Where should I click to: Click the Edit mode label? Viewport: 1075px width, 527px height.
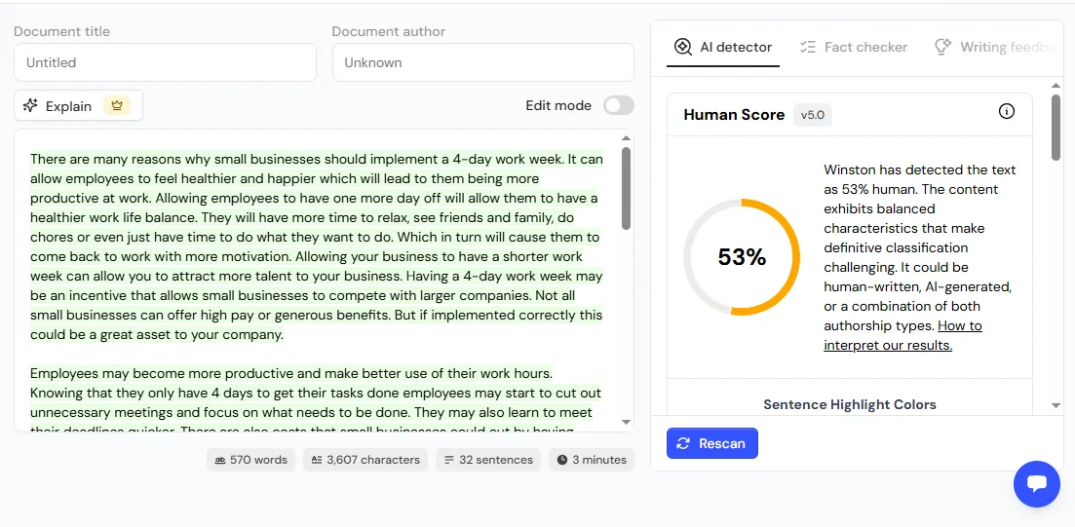point(558,105)
